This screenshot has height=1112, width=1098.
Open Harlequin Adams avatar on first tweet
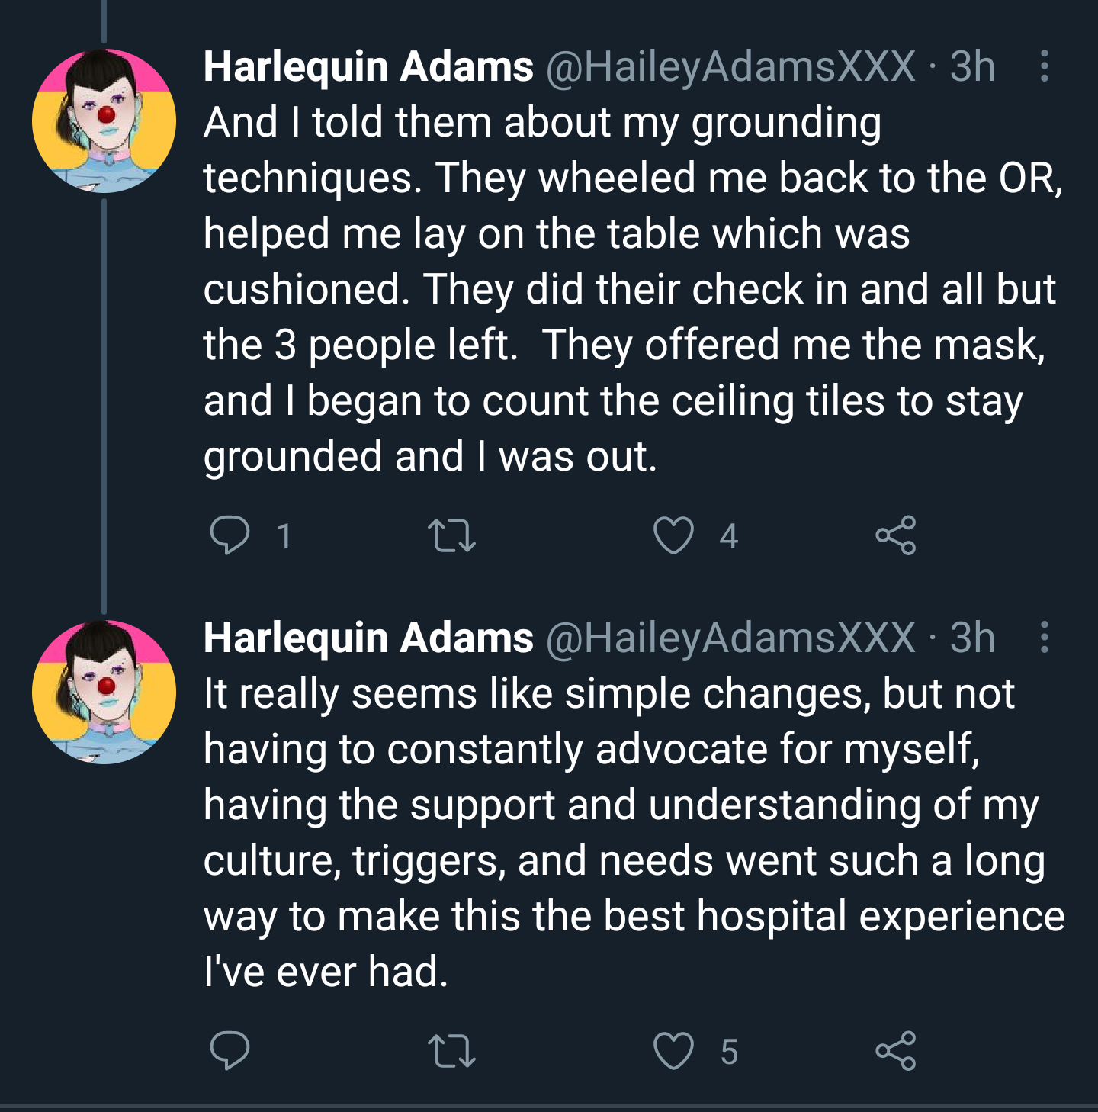[x=104, y=121]
